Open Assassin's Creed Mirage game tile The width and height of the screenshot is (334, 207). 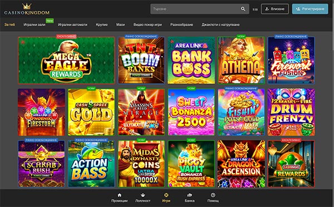click(x=141, y=112)
